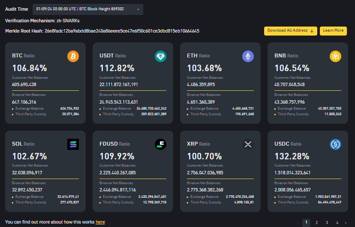Image resolution: width=355 pixels, height=227 pixels.
Task: Click XRP customer net balance 2.756.047.036,985
Action: (x=205, y=173)
